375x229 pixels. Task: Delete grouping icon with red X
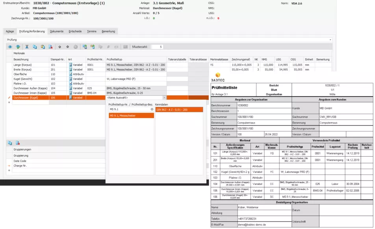tap(18, 143)
